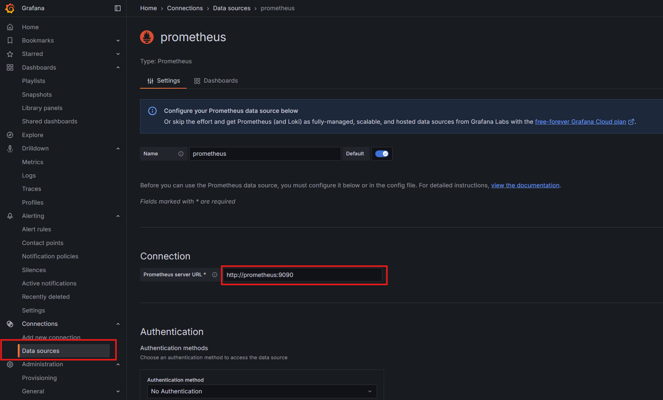
Task: Open Shared dashboards in the sidebar
Action: [50, 121]
